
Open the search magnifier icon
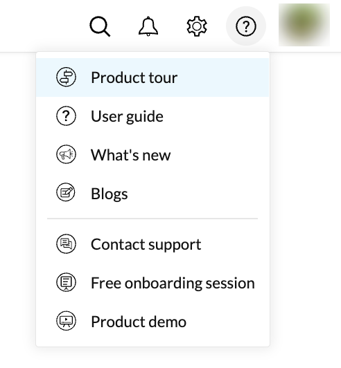100,26
